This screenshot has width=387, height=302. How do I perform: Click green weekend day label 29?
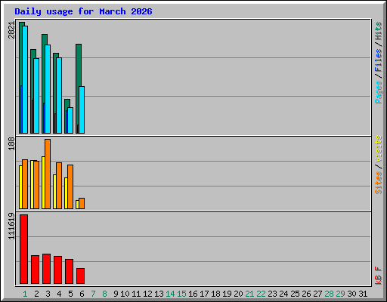coord(340,294)
